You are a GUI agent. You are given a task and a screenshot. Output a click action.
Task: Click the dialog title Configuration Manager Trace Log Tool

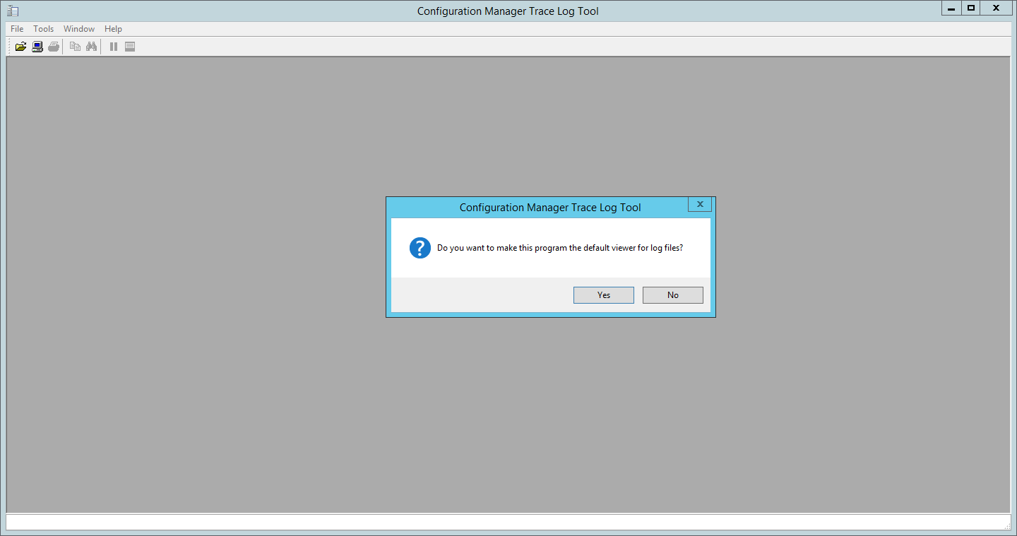[x=550, y=208]
